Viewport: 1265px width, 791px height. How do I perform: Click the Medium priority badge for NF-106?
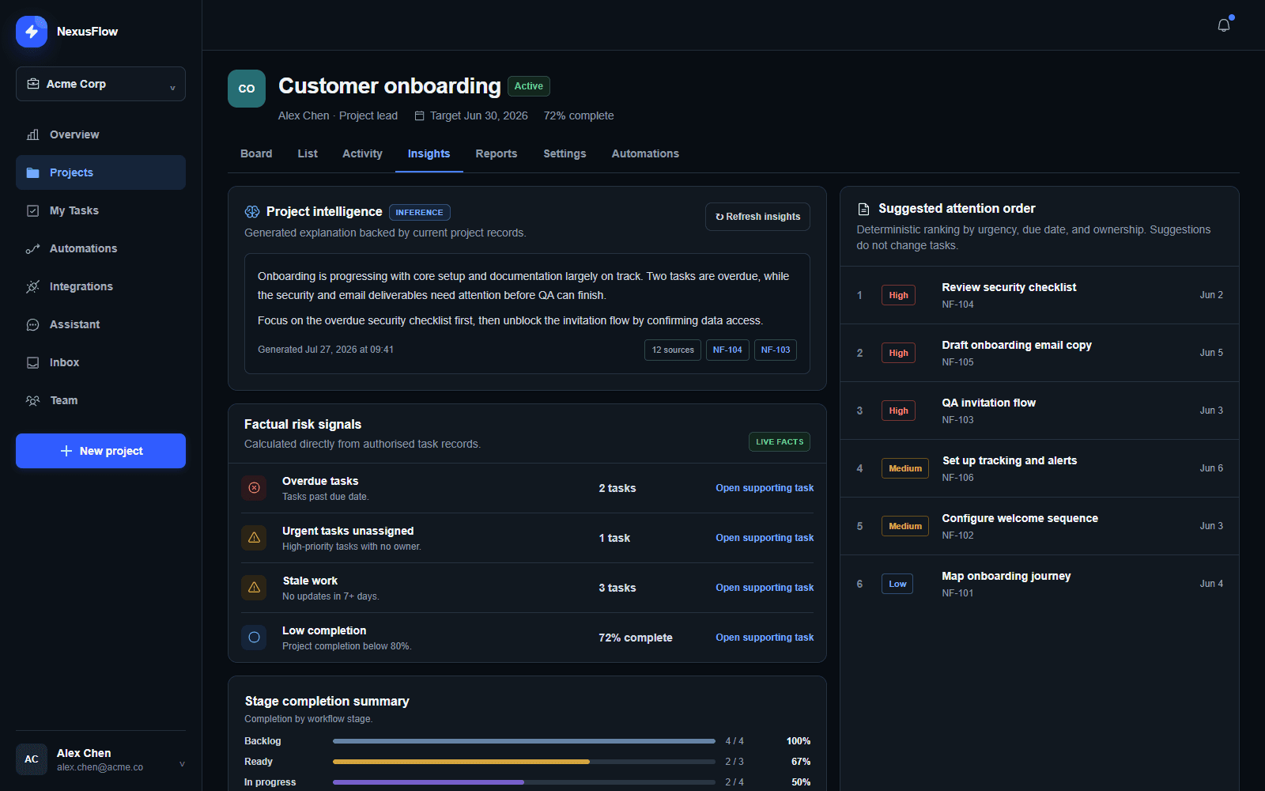905,468
